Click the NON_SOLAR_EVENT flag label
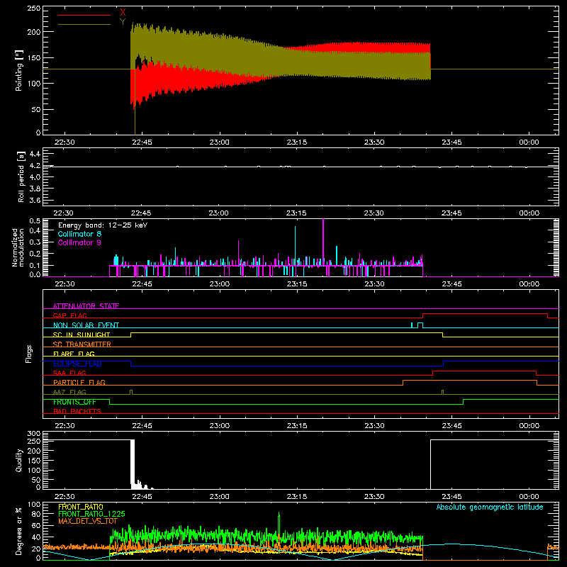Viewport: 567px width, 567px height. pyautogui.click(x=86, y=325)
